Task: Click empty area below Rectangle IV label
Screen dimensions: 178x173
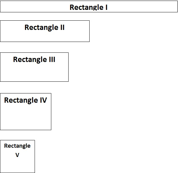Action: (x=26, y=117)
